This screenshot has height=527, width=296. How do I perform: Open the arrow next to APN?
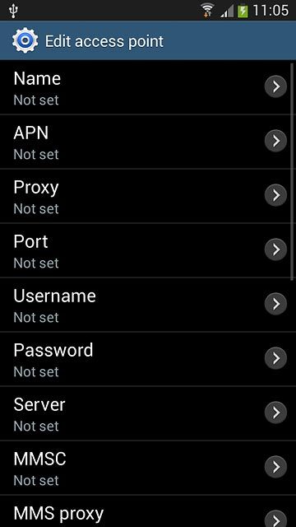tap(275, 141)
